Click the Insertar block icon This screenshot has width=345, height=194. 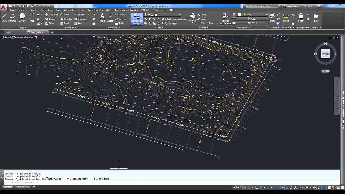pos(192,18)
